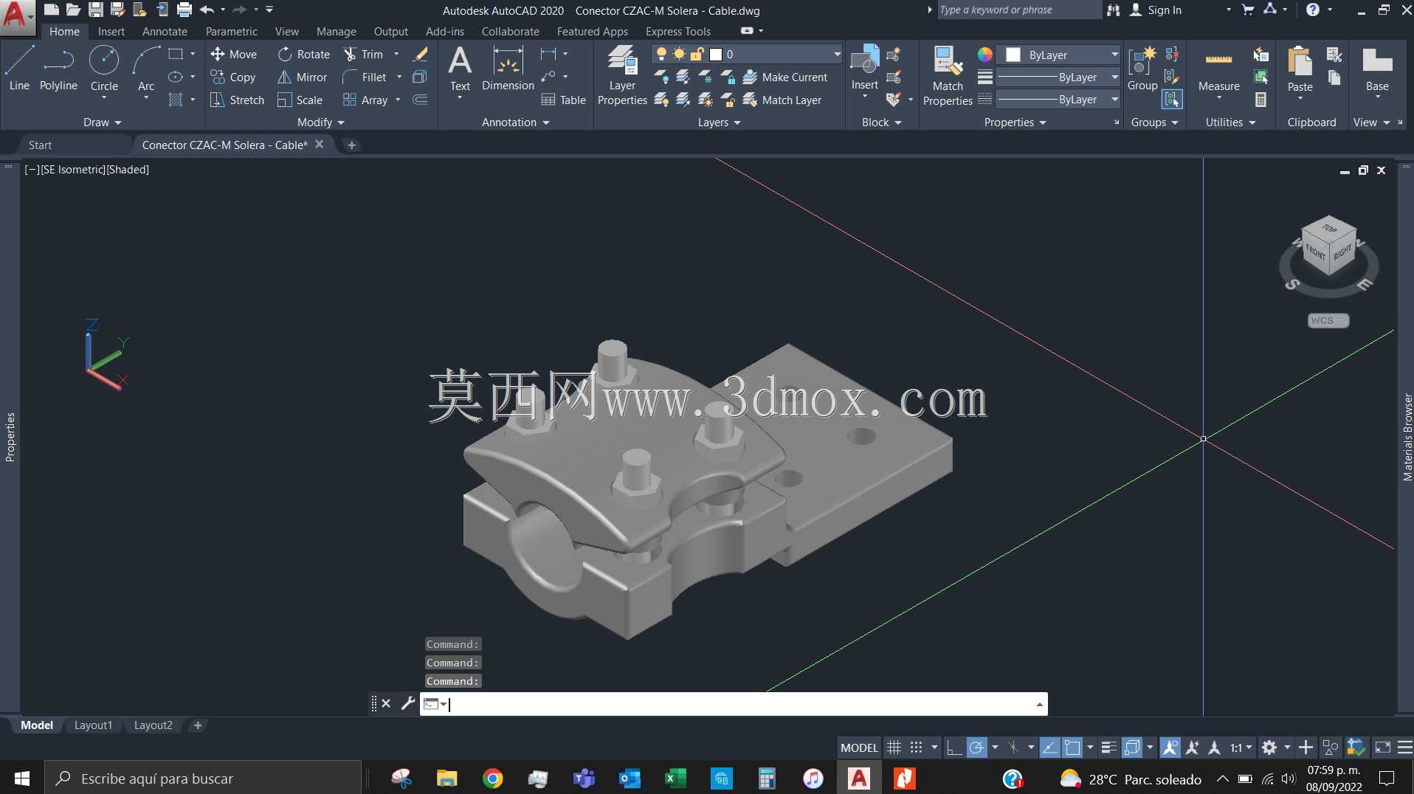1414x794 pixels.
Task: Open the Insert ribbon tab
Action: pos(111,31)
